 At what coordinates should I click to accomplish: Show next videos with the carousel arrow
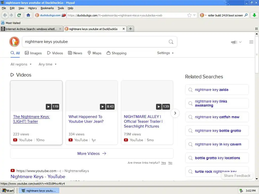coord(175,113)
